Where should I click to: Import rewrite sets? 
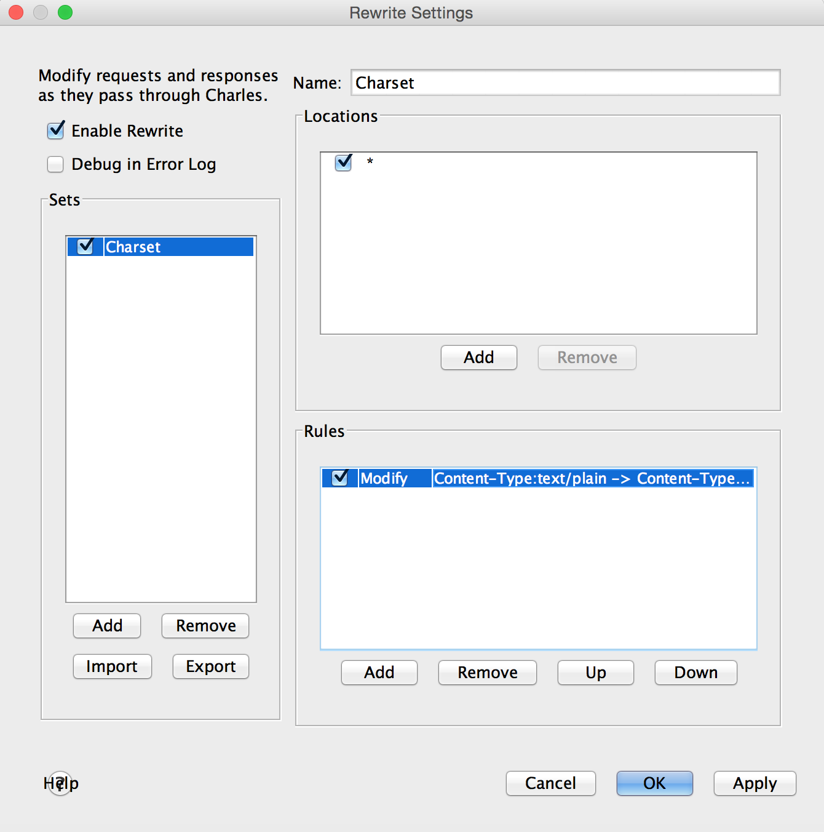[x=112, y=666]
